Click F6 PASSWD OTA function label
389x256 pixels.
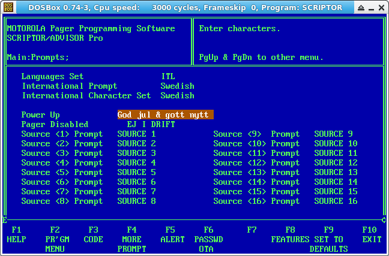208,239
